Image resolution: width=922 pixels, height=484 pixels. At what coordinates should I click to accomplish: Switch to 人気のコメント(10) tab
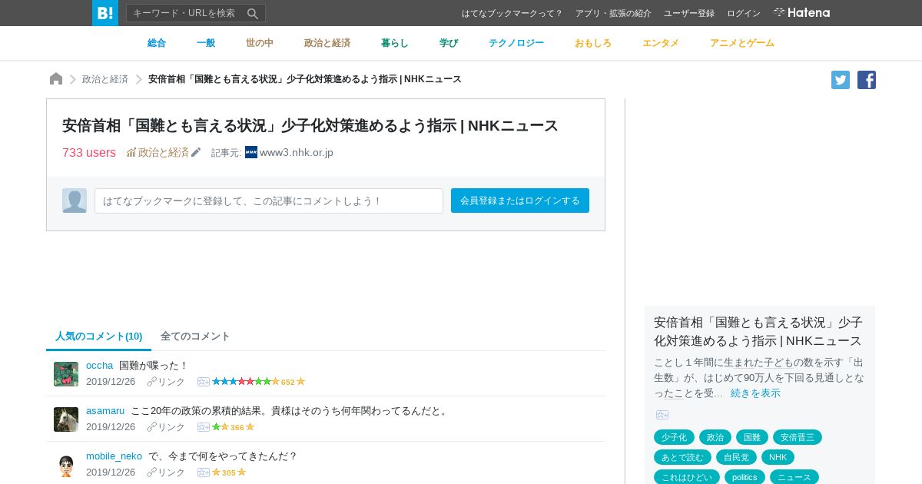tap(99, 336)
